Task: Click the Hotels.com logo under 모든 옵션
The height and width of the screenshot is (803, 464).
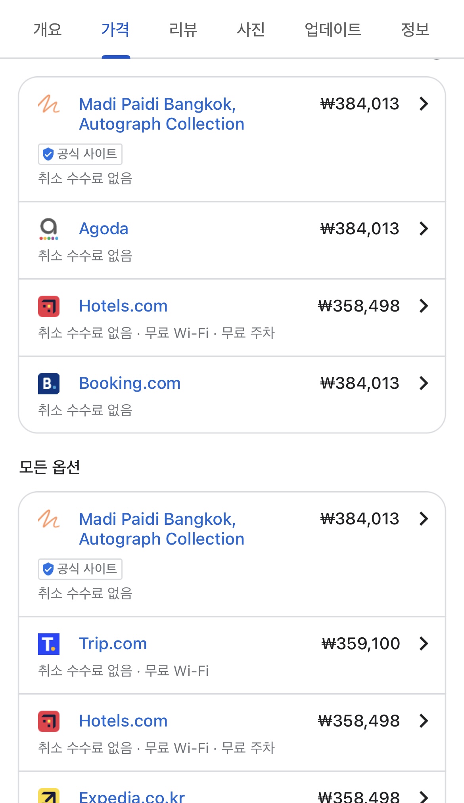Action: point(49,721)
